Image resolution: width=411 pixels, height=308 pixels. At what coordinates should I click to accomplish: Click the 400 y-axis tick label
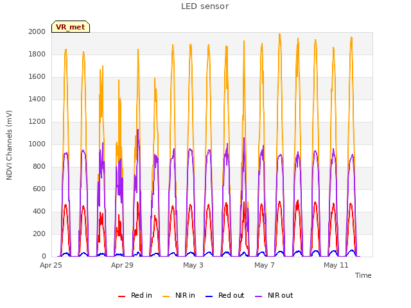(39, 211)
